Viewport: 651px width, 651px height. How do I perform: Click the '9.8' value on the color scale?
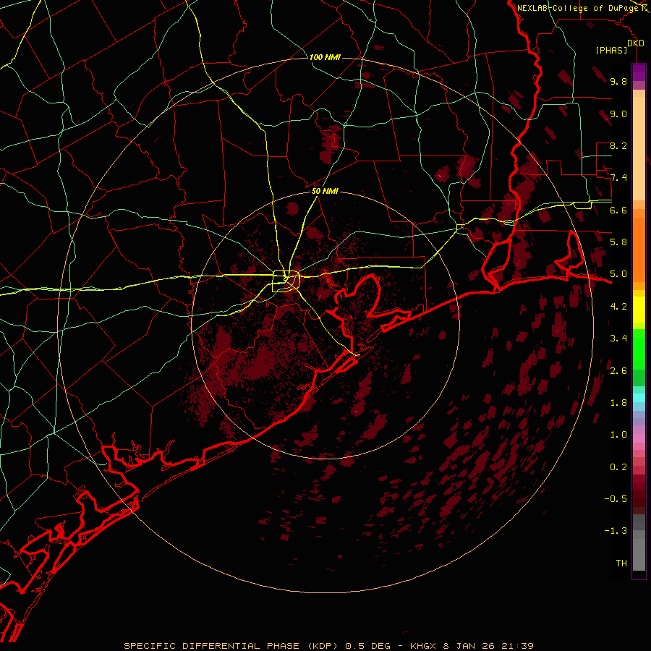pyautogui.click(x=618, y=81)
